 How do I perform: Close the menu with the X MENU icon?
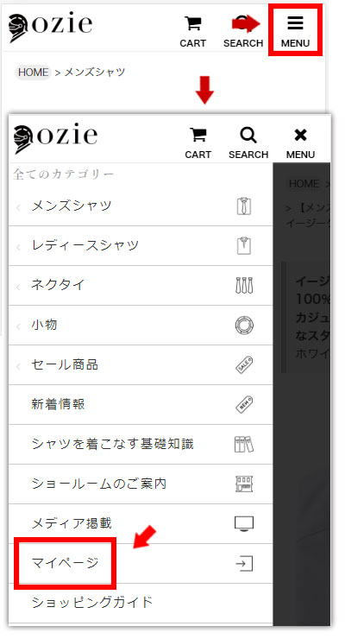click(x=300, y=142)
